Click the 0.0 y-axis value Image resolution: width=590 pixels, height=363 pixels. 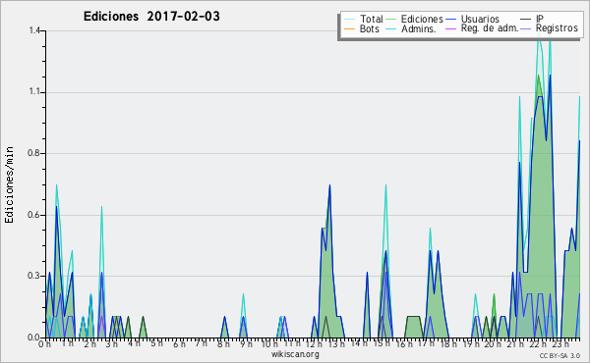pyautogui.click(x=34, y=337)
